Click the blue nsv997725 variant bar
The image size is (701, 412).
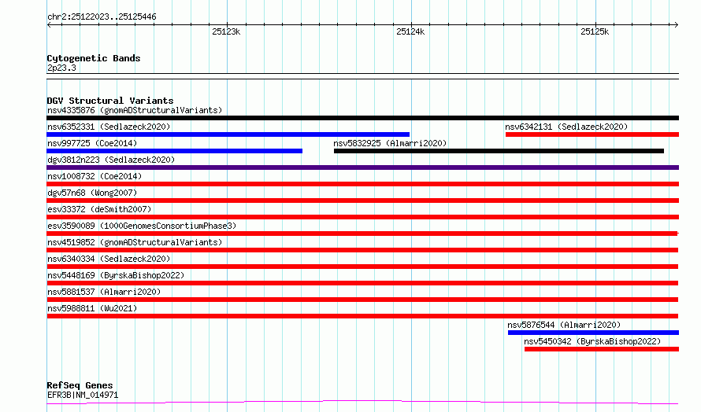174,151
